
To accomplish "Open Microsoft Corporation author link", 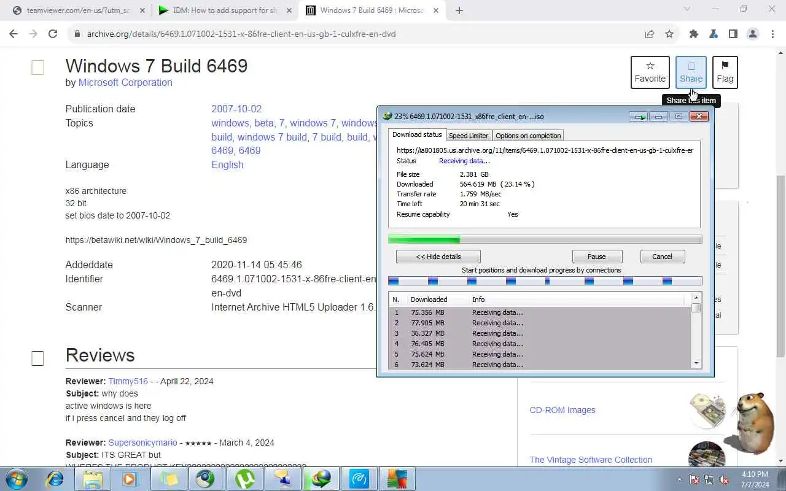I will click(x=125, y=82).
